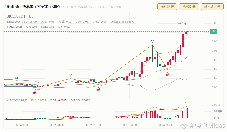This screenshot has height=132, width=227.
Task: Click the green current price label 0.03
Action: pos(213,31)
